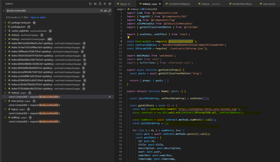Switch to the new-post.js tab
This screenshot has height=162, width=280.
(269, 4)
